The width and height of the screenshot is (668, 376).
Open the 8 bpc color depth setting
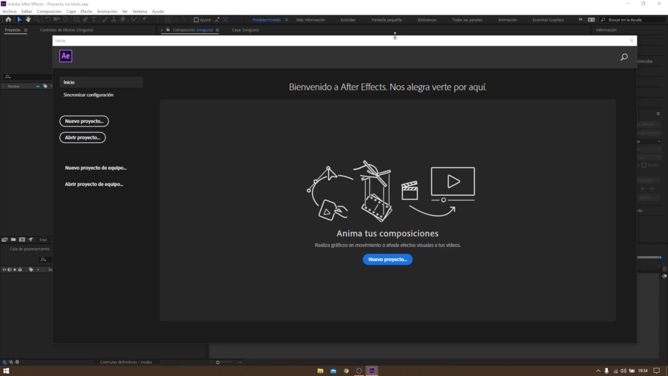tap(44, 240)
